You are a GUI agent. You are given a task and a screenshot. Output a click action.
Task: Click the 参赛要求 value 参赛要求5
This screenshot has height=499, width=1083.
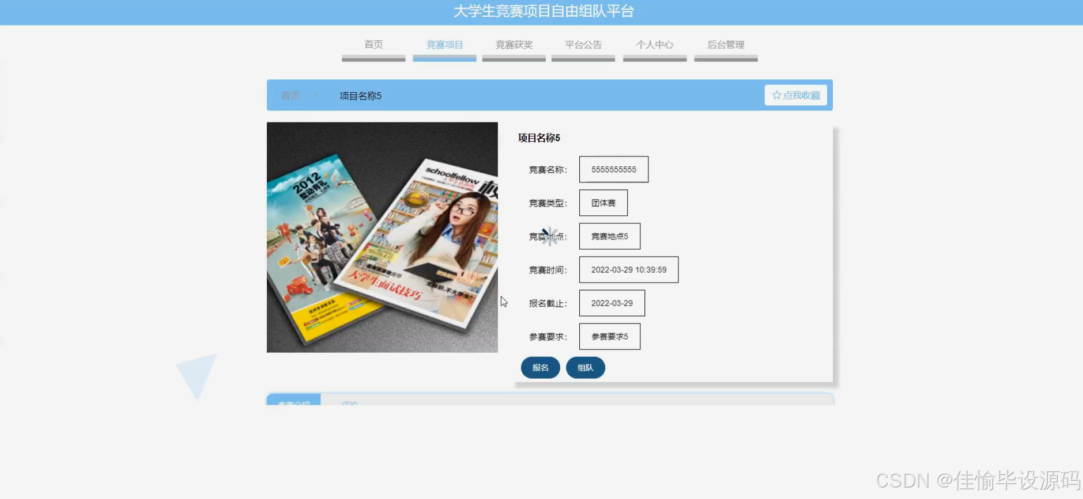pos(610,336)
